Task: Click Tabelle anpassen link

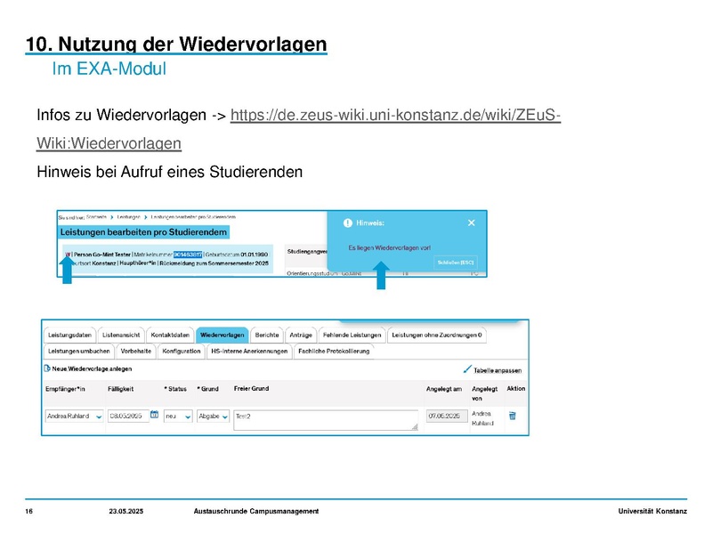Action: pos(498,370)
